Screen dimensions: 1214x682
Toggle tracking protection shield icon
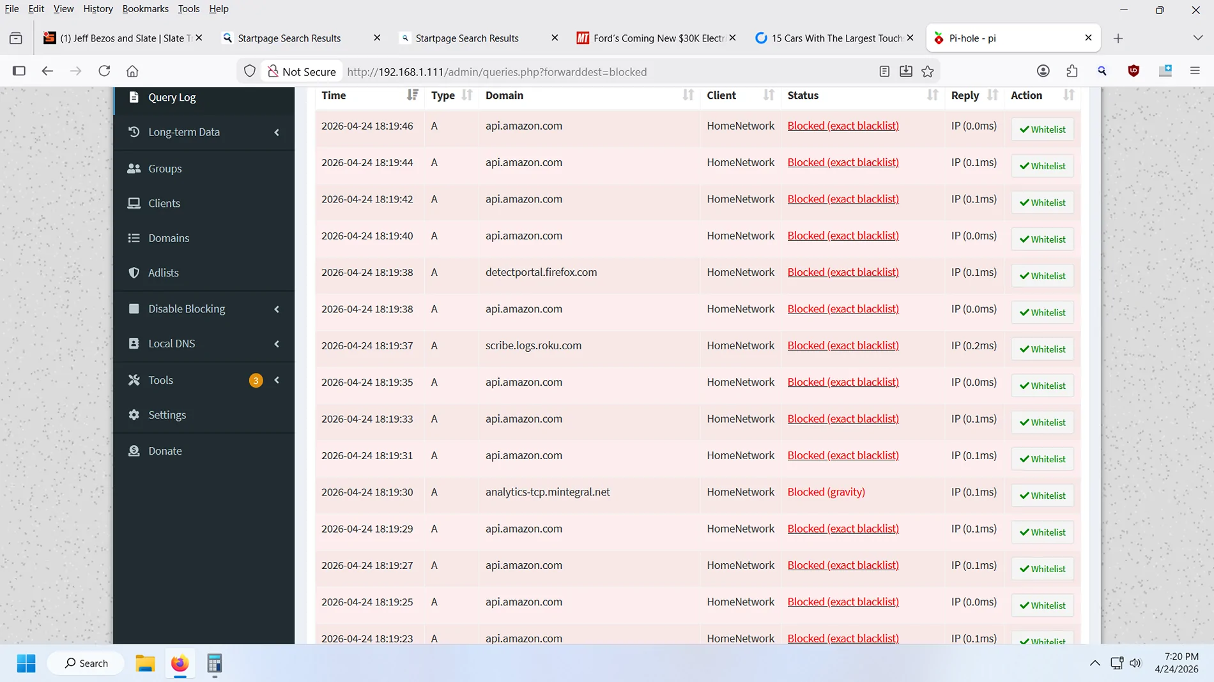coord(250,71)
